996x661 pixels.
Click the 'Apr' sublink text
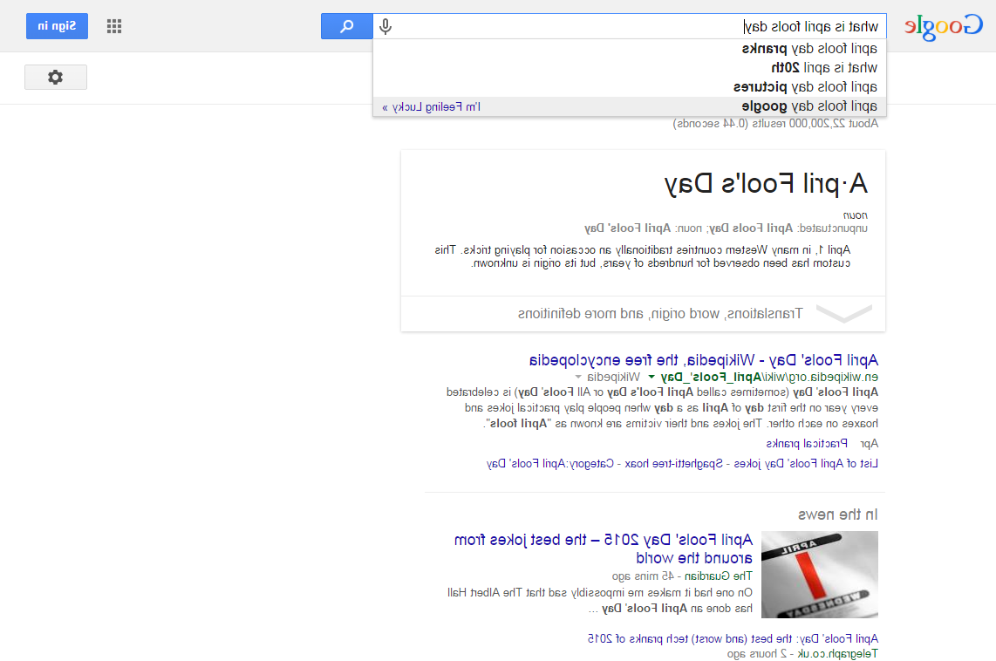pyautogui.click(x=869, y=443)
